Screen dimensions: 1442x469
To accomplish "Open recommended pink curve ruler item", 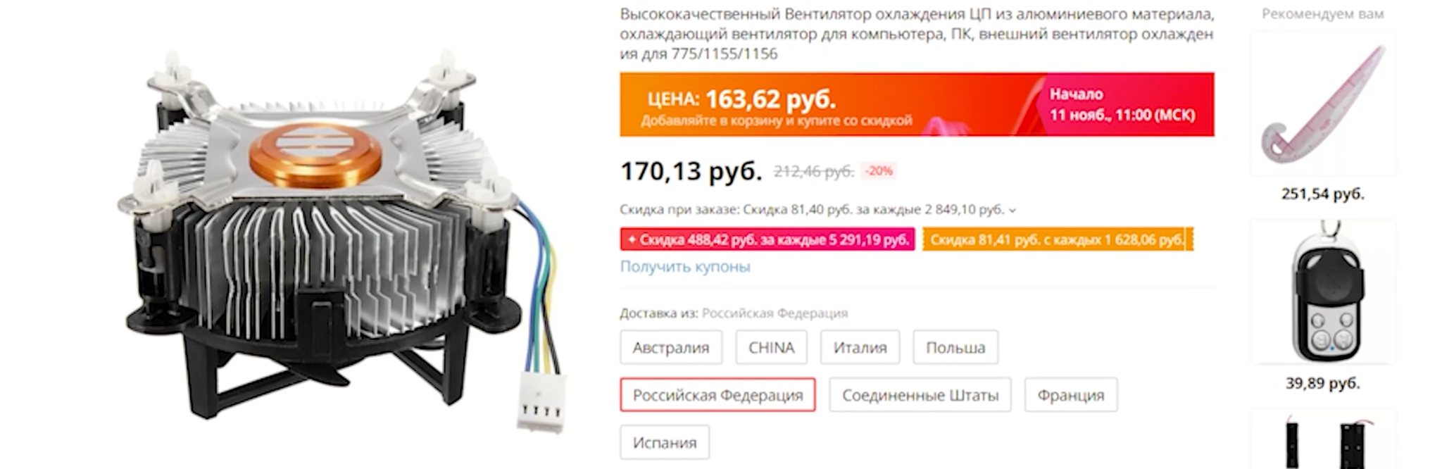I will (1322, 104).
